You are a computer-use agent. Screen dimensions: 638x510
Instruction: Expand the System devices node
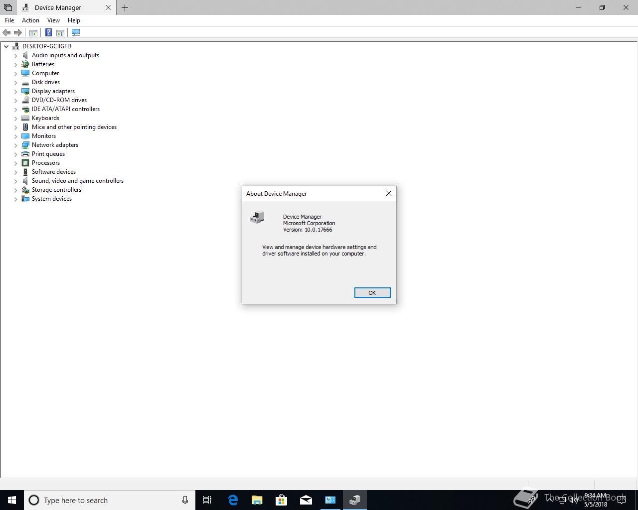coord(15,199)
